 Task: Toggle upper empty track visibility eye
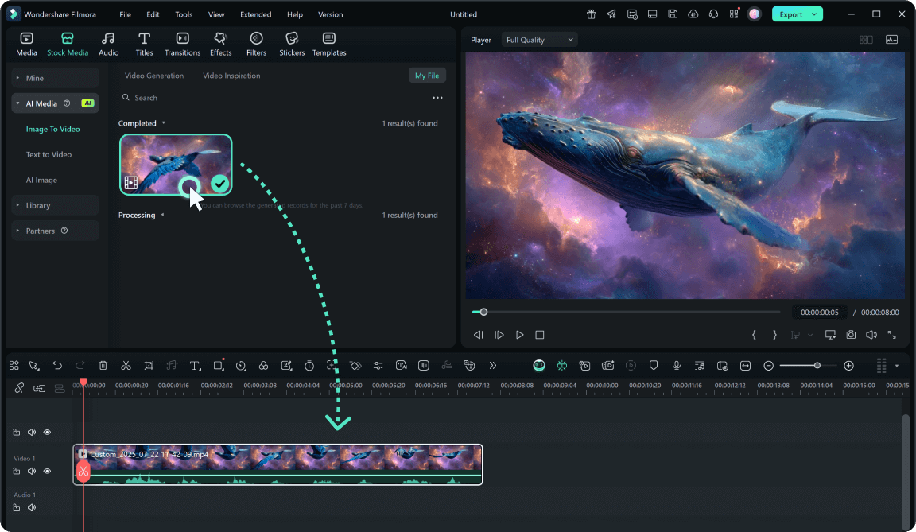(x=48, y=432)
